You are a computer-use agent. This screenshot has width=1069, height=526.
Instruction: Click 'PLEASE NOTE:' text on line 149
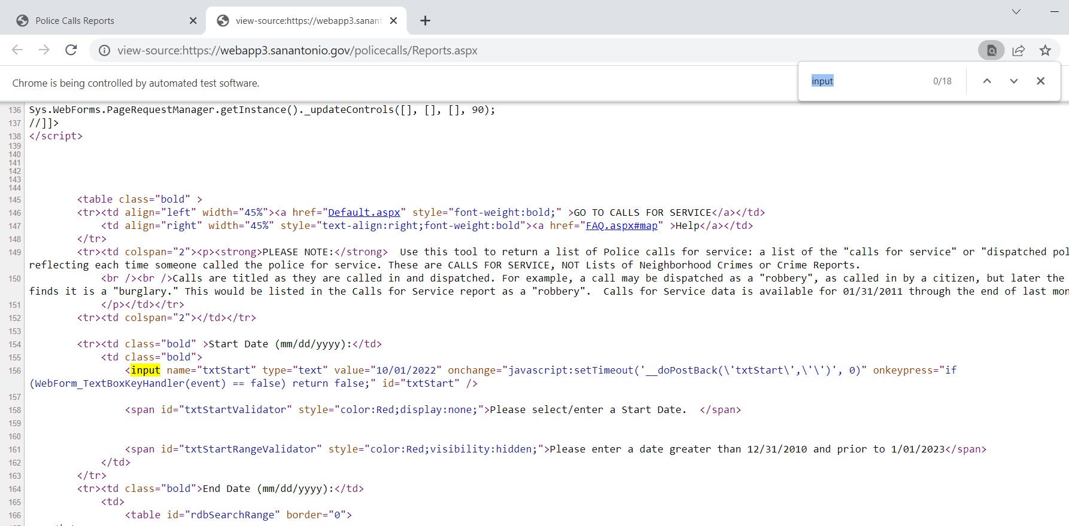coord(298,252)
